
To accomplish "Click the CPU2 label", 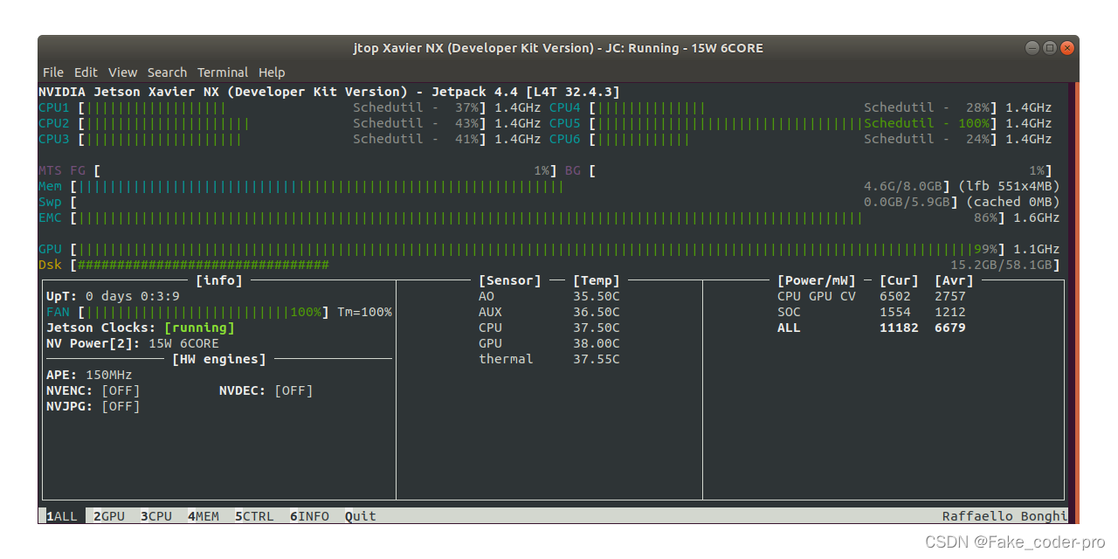I will (53, 123).
